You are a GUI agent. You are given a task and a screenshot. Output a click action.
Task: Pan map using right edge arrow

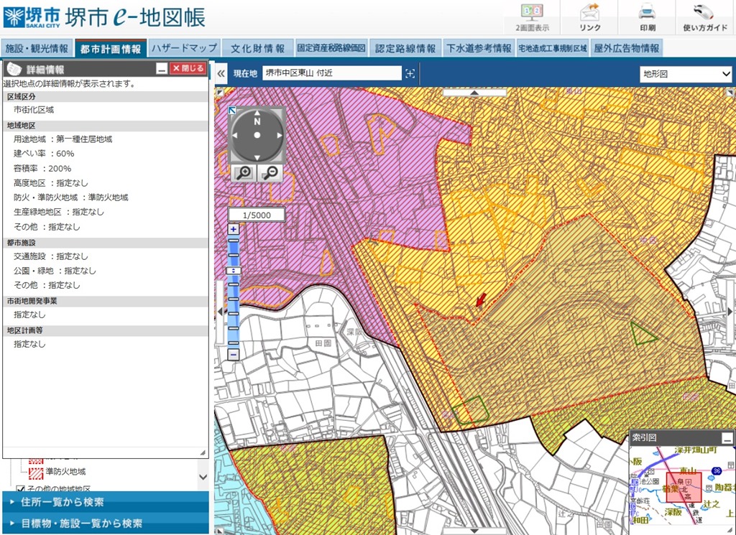tap(730, 312)
